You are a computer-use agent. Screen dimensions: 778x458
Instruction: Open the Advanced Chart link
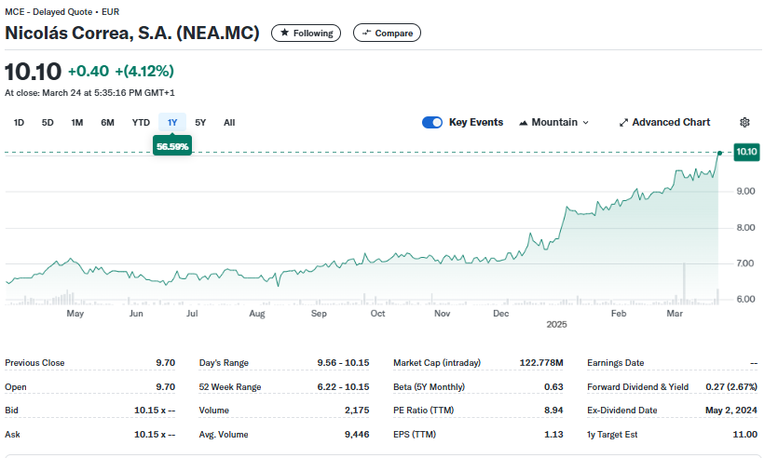tap(665, 123)
